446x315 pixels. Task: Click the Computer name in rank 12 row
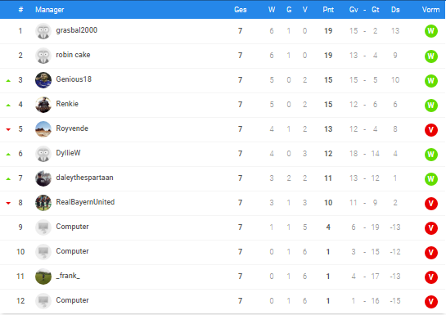coord(72,300)
